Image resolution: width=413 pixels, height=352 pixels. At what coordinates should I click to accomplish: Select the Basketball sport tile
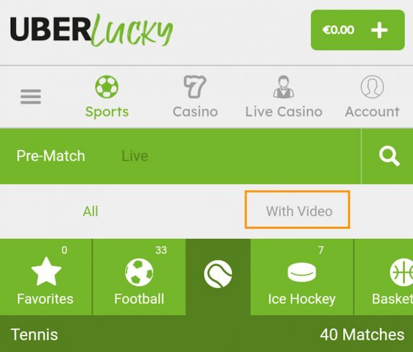384,277
